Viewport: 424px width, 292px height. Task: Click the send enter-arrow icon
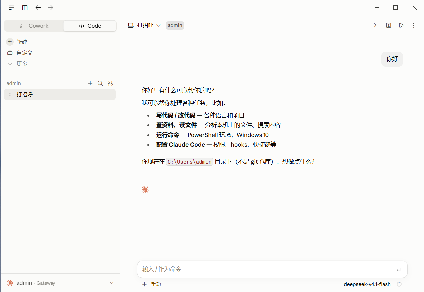[399, 269]
